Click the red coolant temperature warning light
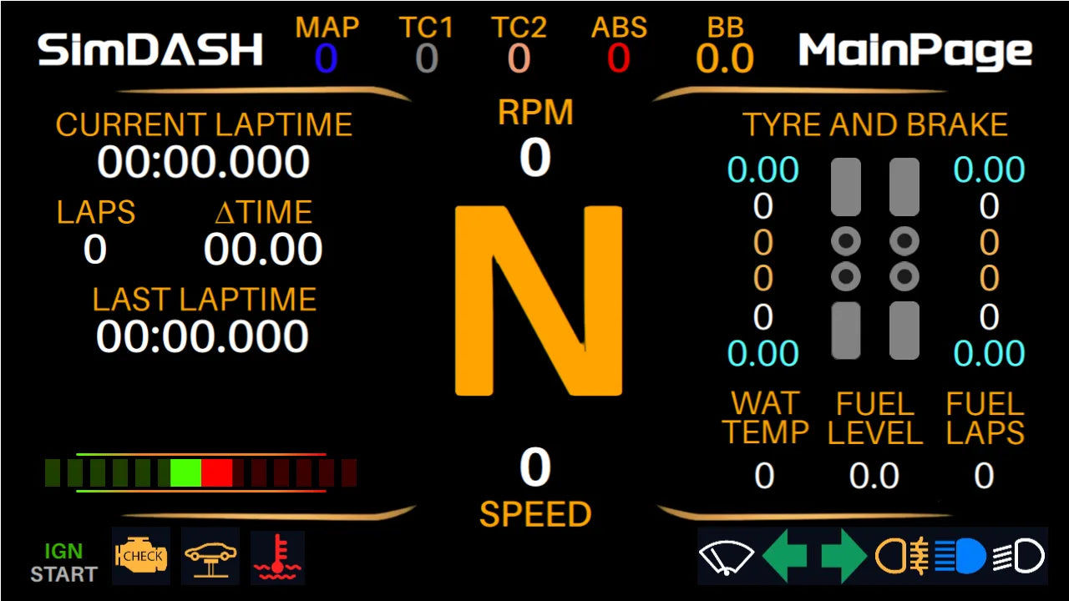This screenshot has height=601, width=1069. click(x=277, y=555)
